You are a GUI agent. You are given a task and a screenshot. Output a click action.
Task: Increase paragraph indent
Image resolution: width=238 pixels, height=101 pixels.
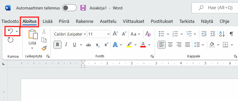(213, 34)
